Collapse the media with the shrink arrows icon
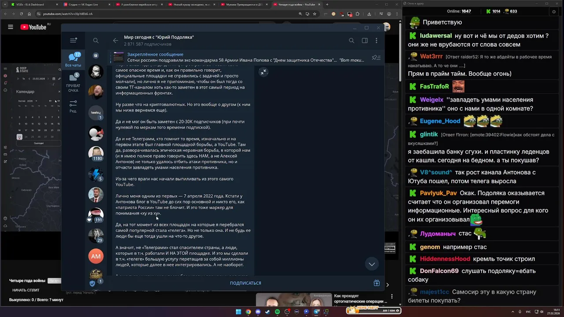The height and width of the screenshot is (317, 564). (263, 72)
